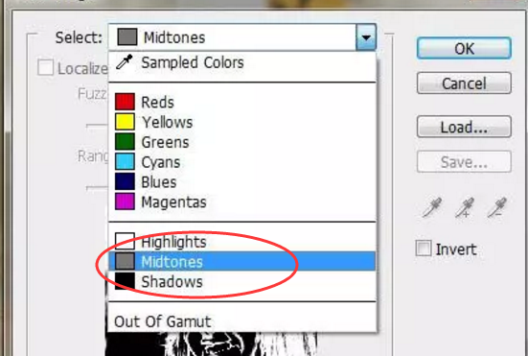Select the Eyedropper tool icon

point(432,207)
